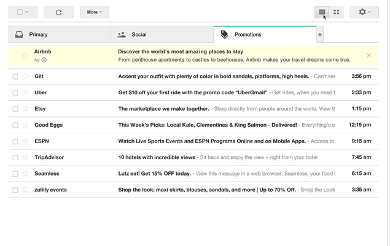
Task: Mark the zulilly events email checkbox
Action: pyautogui.click(x=15, y=190)
